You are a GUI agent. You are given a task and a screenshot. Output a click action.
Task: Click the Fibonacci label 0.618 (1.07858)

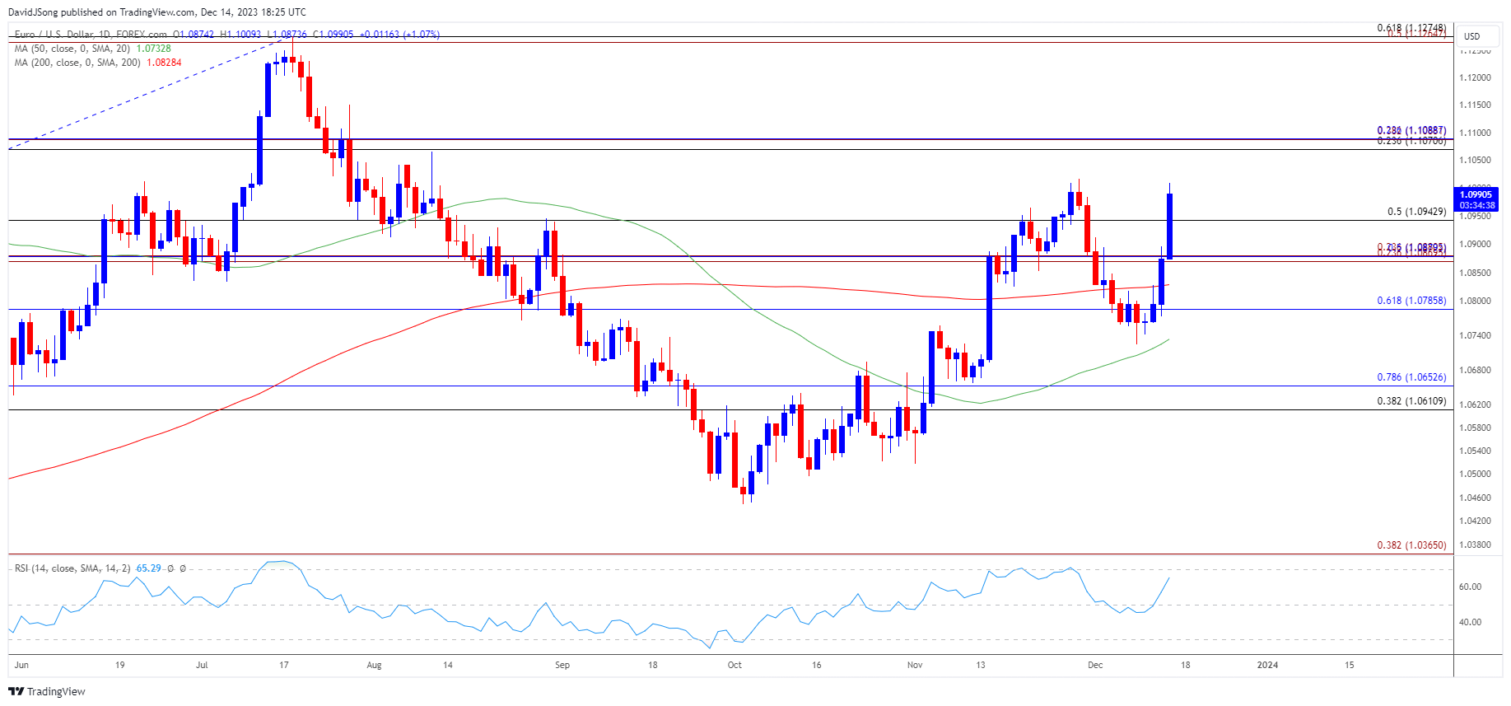(x=1411, y=301)
